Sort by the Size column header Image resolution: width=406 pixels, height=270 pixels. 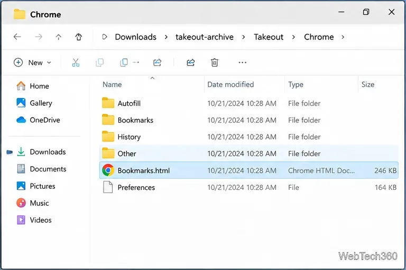point(368,84)
